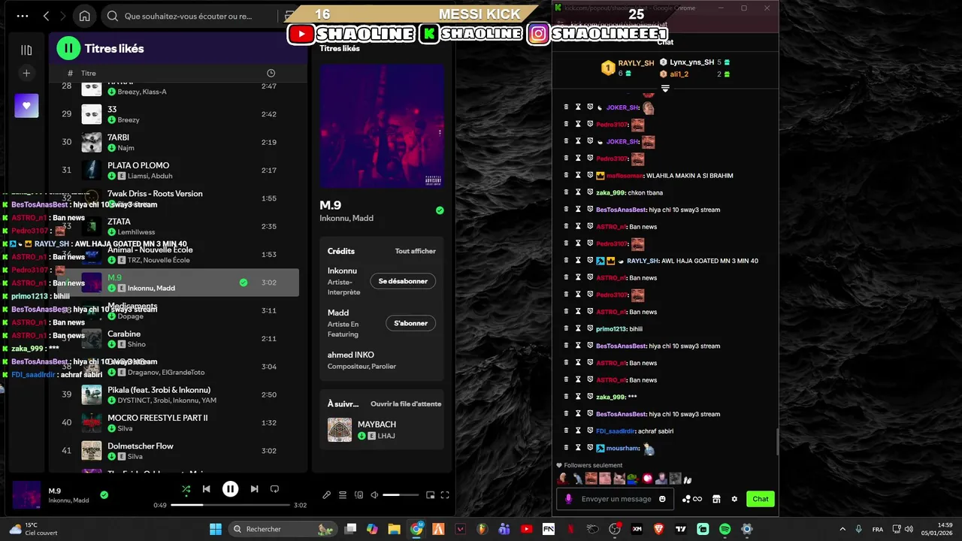Open Windows Start menu

[215, 529]
